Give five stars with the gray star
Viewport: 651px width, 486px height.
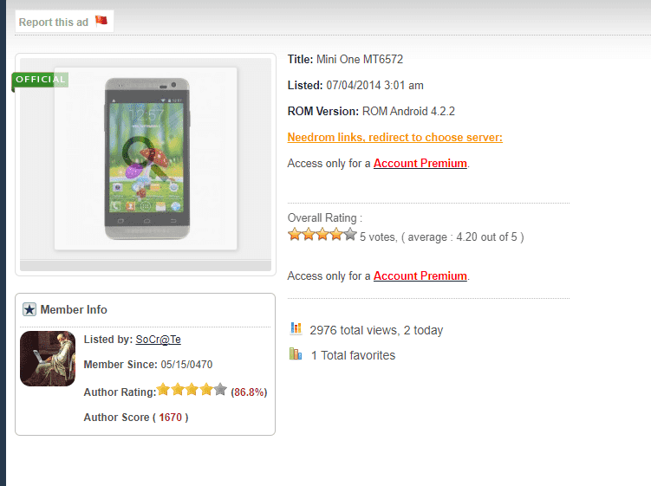(x=350, y=235)
